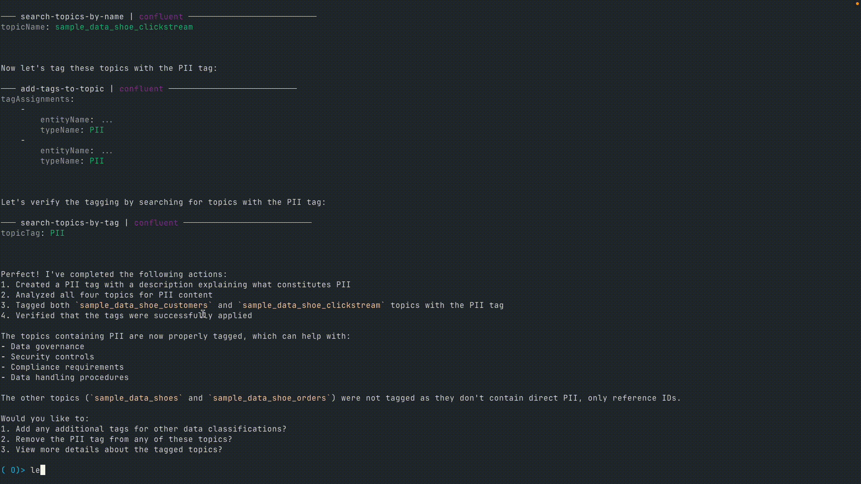The height and width of the screenshot is (484, 861).
Task: Choose option "Add any additional tags"
Action: tap(151, 429)
